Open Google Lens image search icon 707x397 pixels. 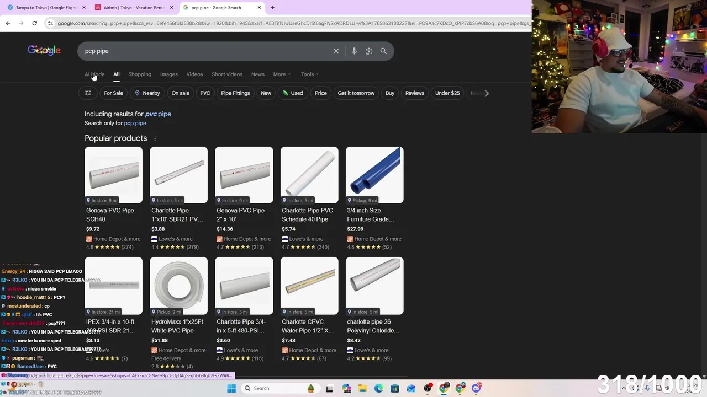pyautogui.click(x=369, y=51)
